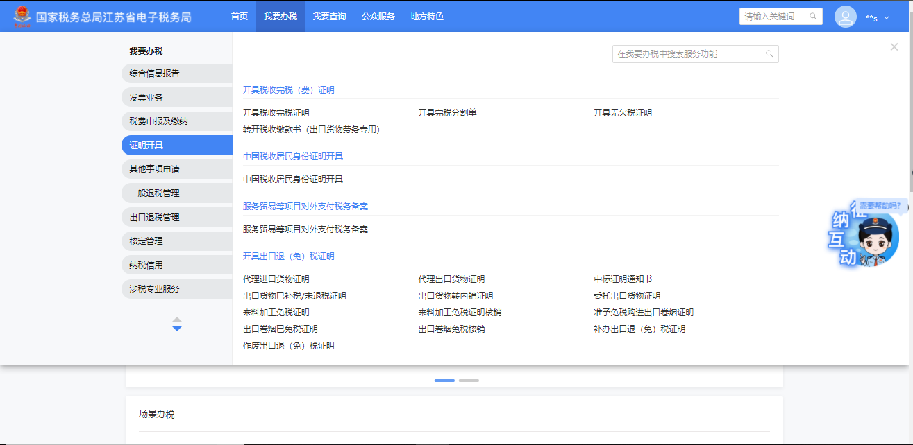Click the tax bureau emblem logo
Screen dimensions: 913x445
[x=22, y=16]
